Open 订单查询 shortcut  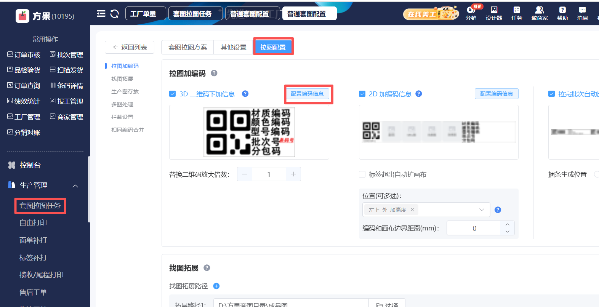coord(24,86)
